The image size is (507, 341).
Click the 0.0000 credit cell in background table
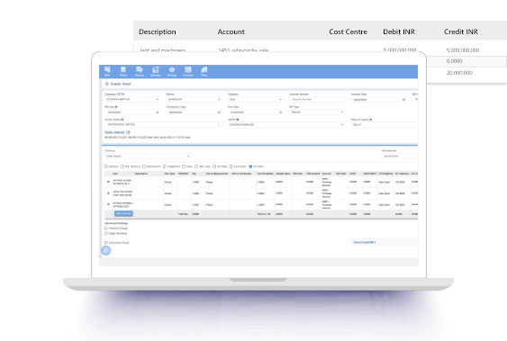click(454, 61)
